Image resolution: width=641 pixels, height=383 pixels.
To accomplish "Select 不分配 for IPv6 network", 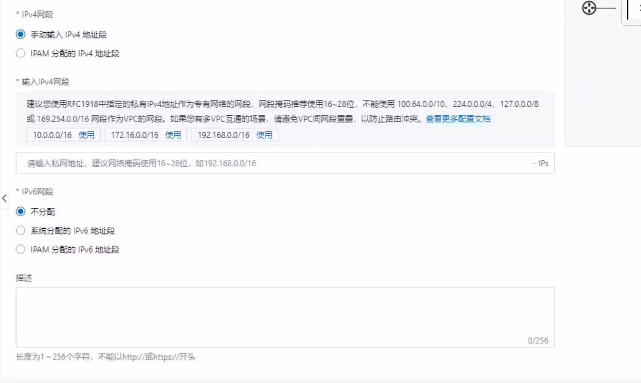I will (21, 212).
